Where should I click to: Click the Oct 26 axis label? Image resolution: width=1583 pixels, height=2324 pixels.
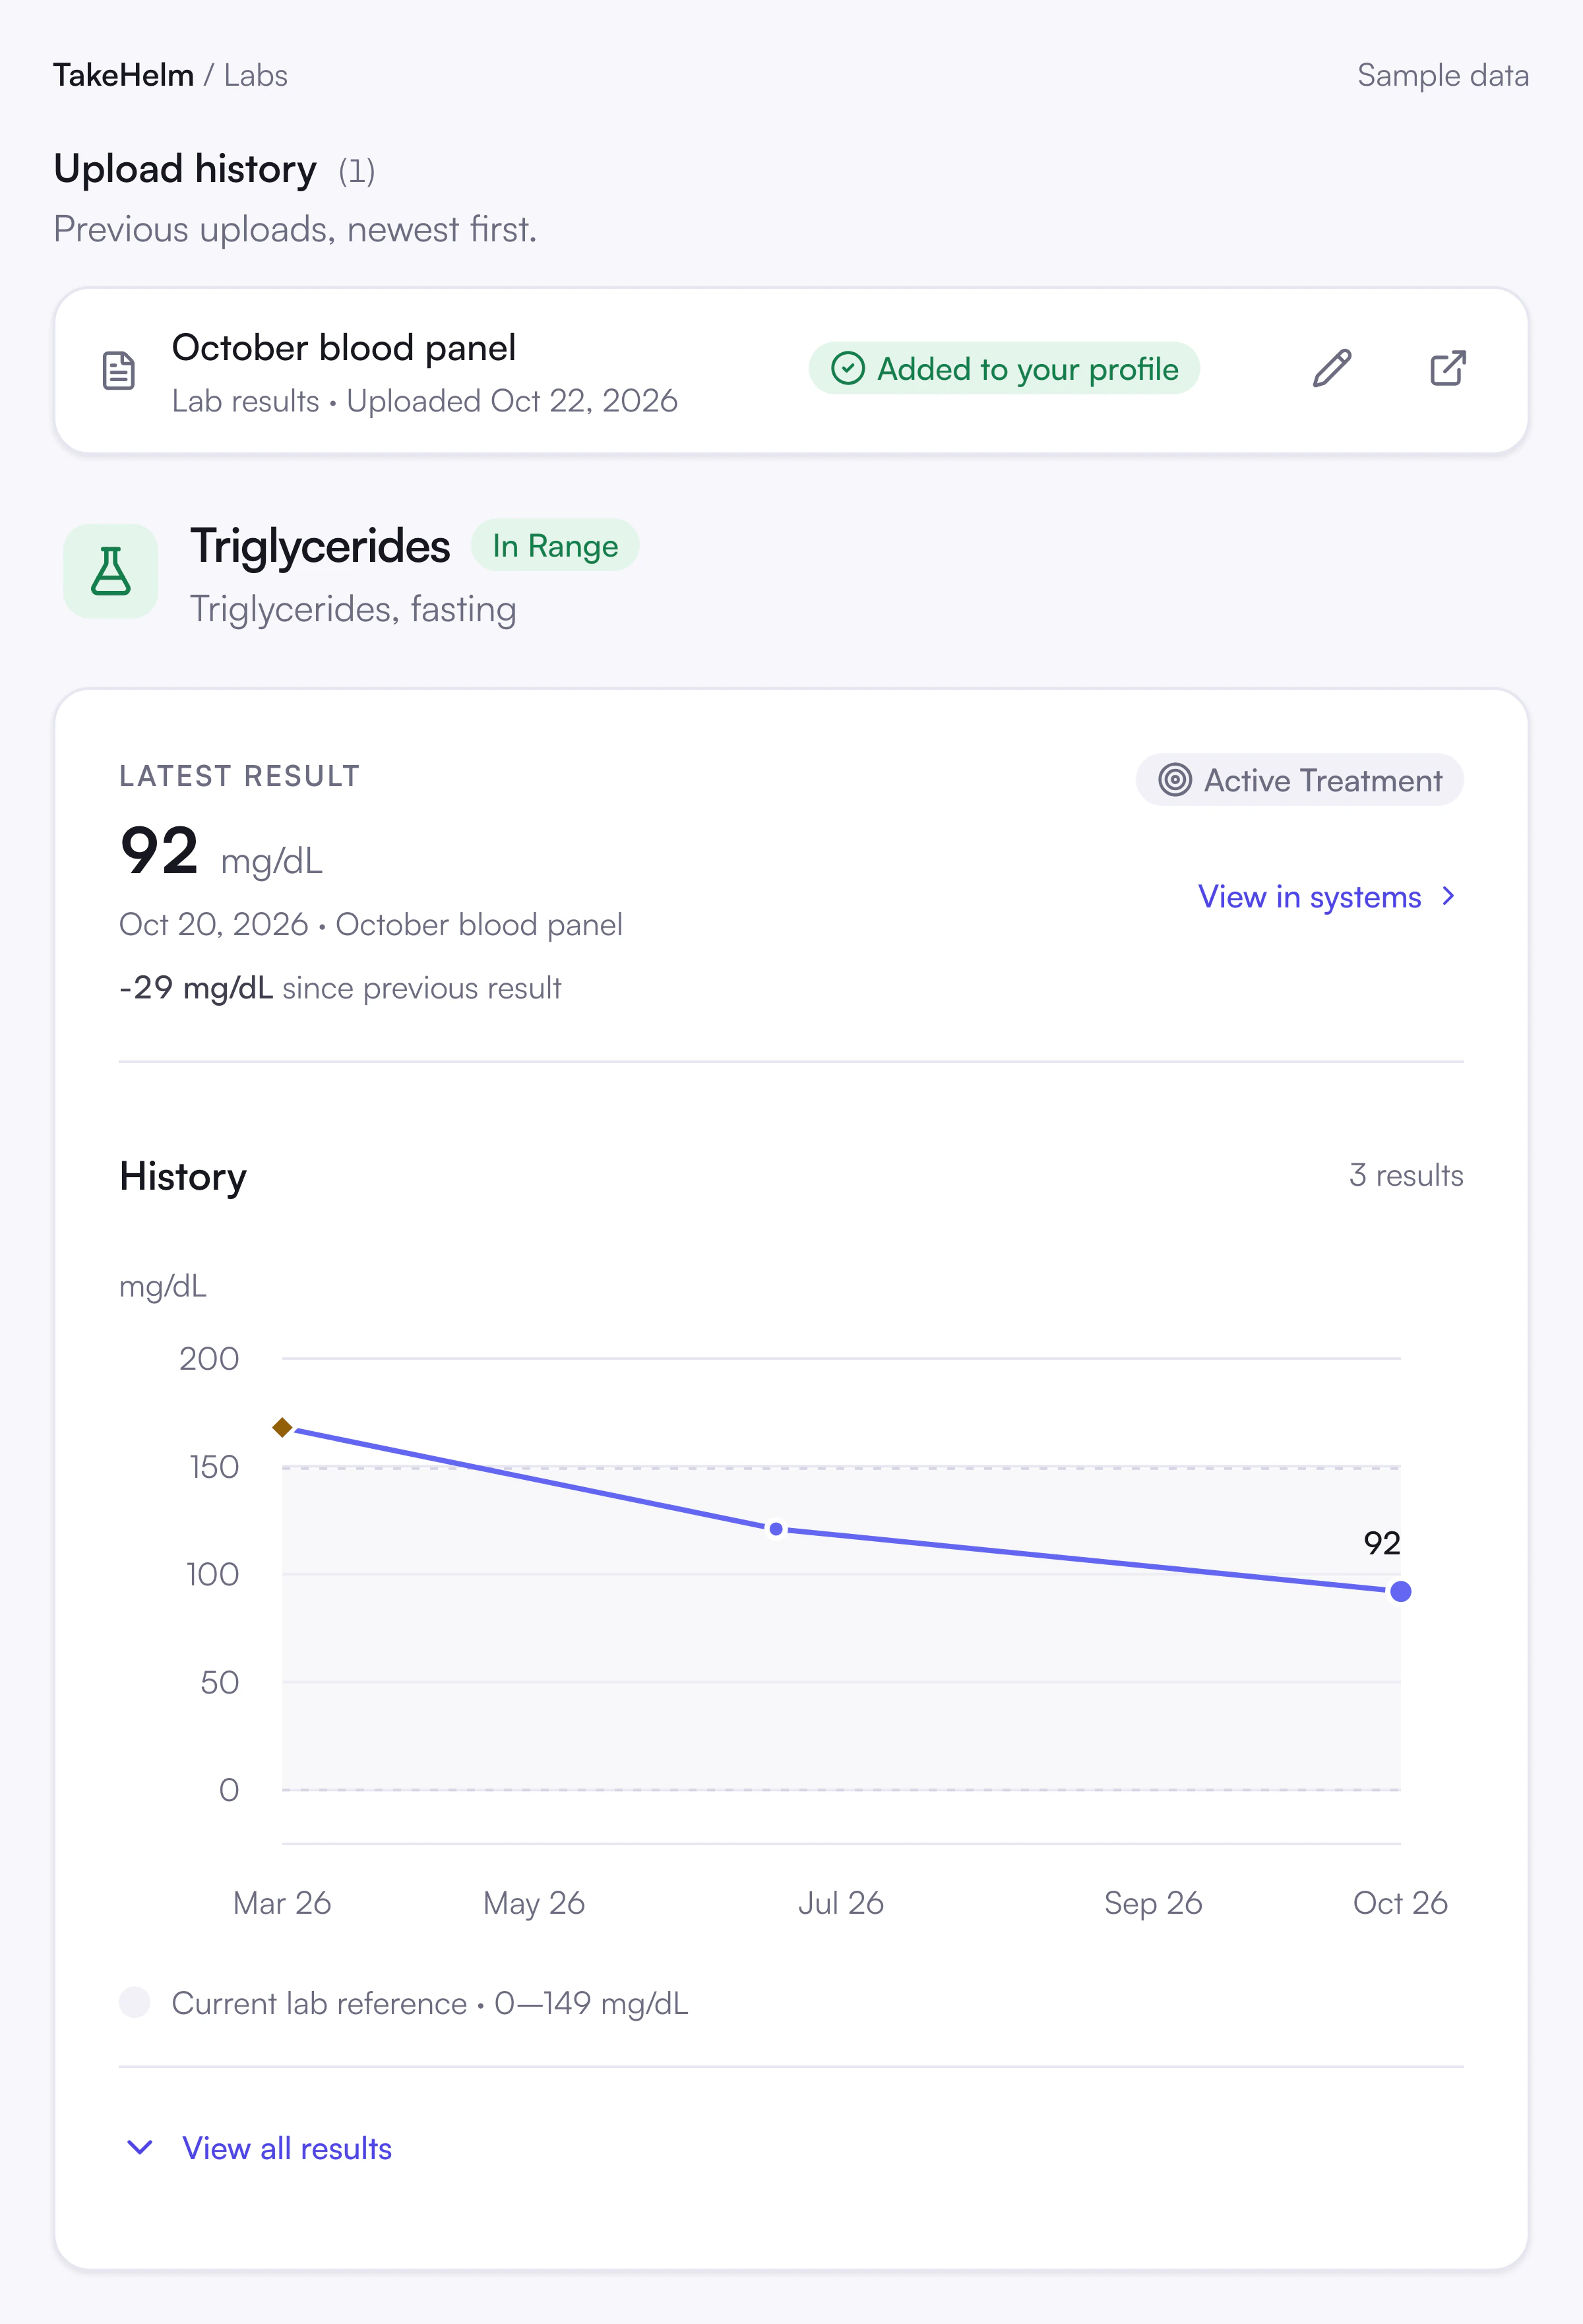(1400, 1903)
